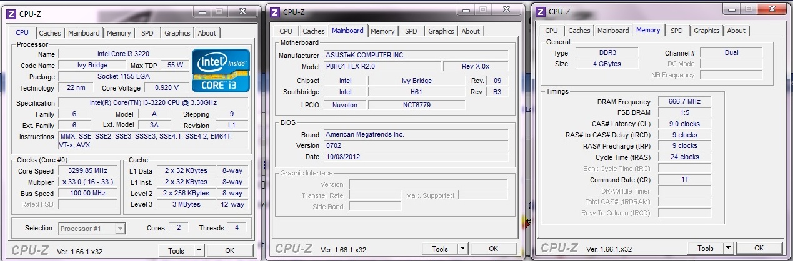793x261 pixels.
Task: Click the Intel Core i3 logo badge
Action: pyautogui.click(x=221, y=70)
